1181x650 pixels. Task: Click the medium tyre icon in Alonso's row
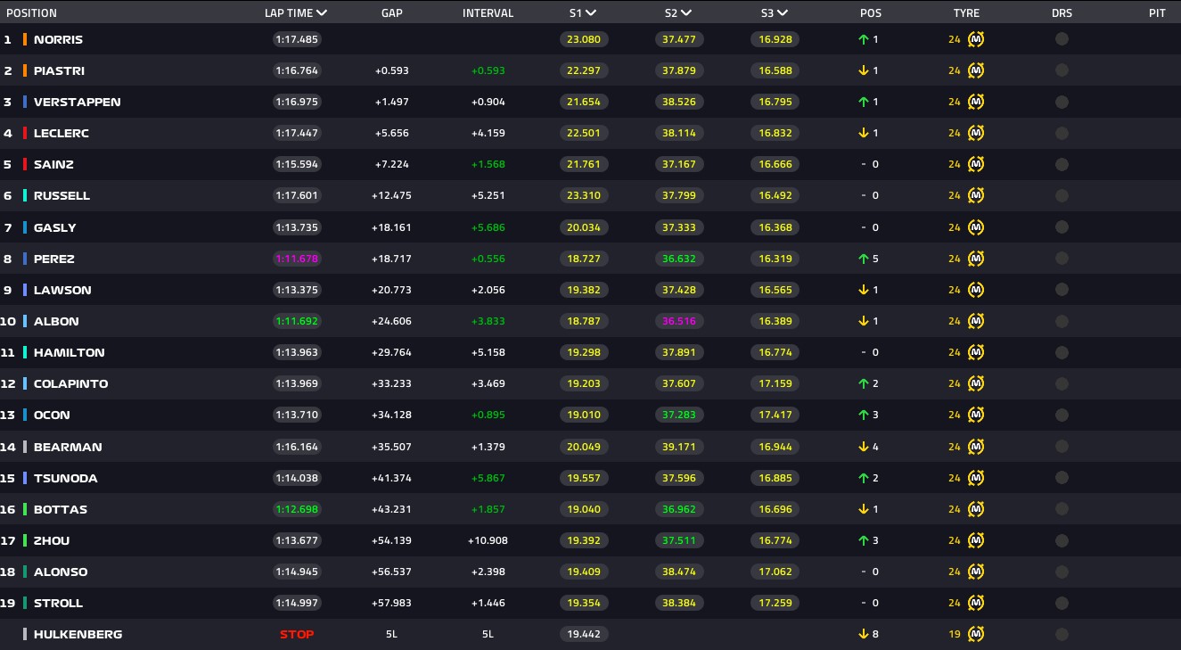pos(976,572)
